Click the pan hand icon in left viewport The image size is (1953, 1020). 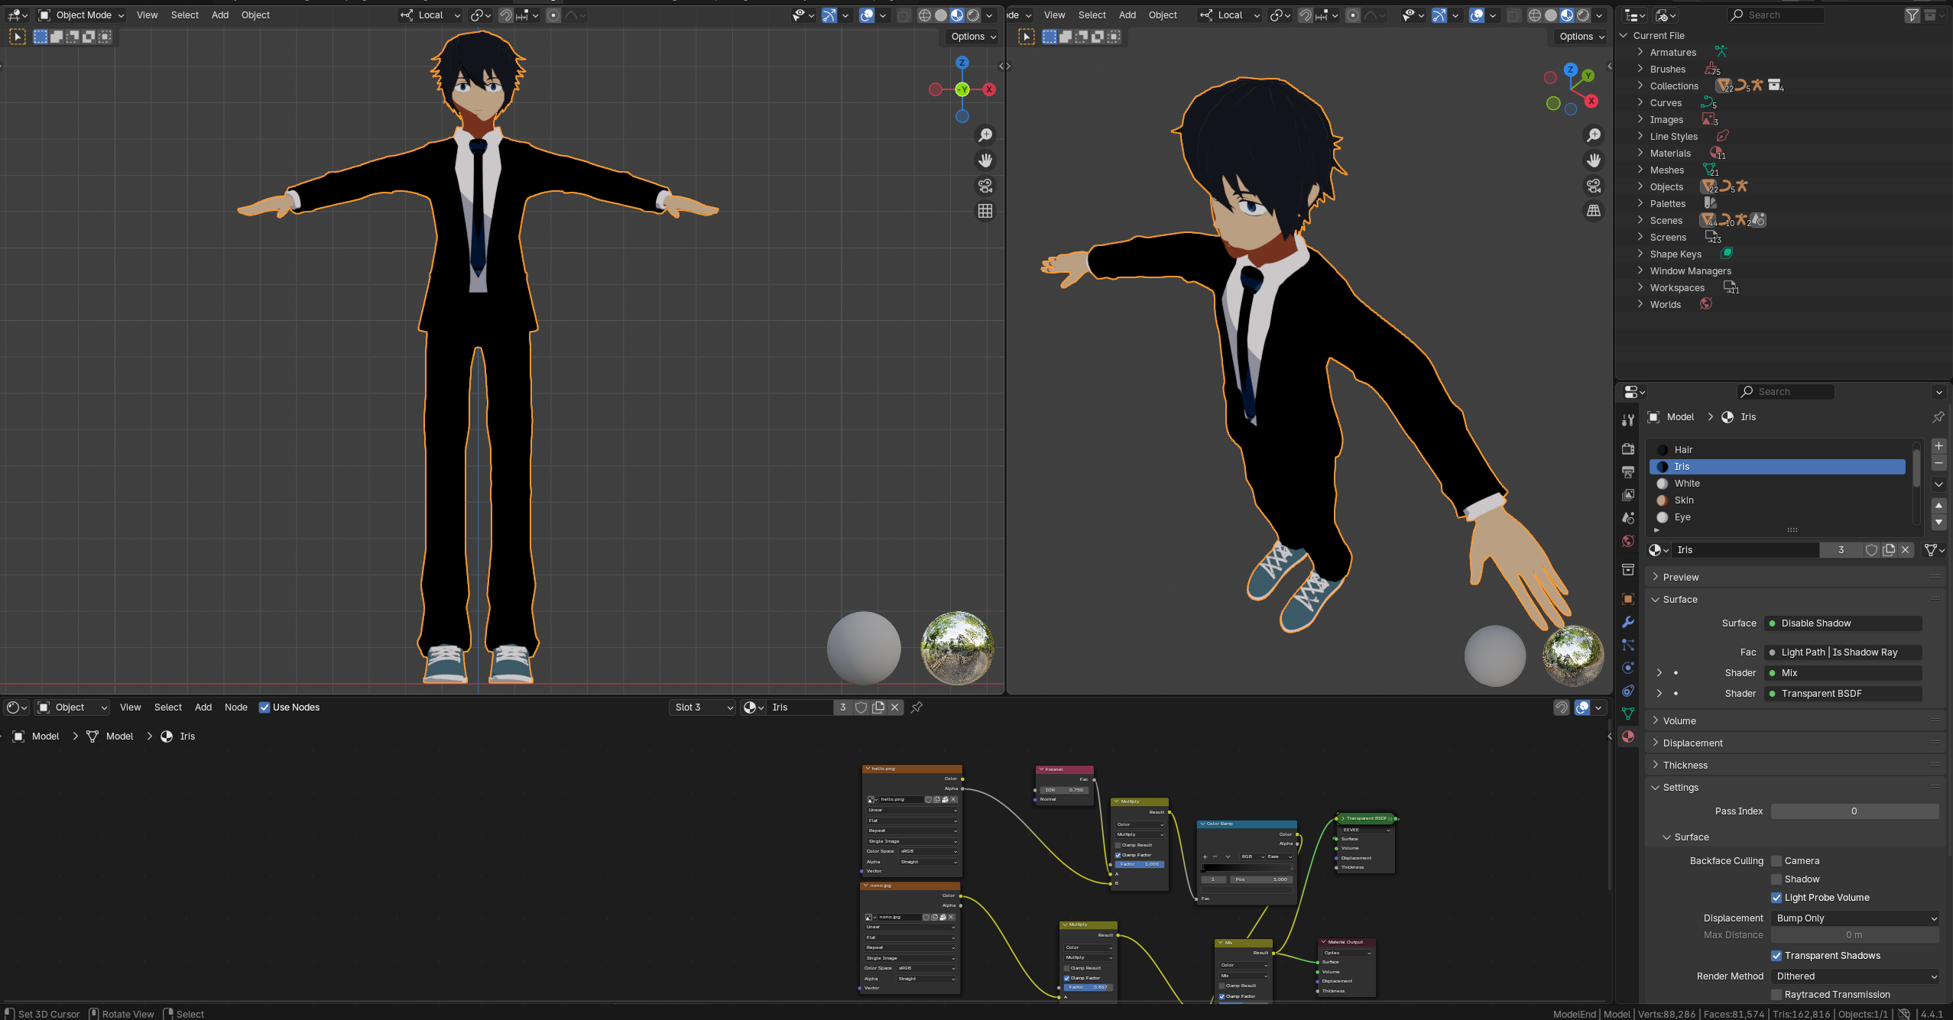[985, 160]
